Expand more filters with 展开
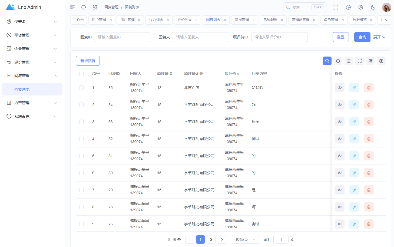 379,37
